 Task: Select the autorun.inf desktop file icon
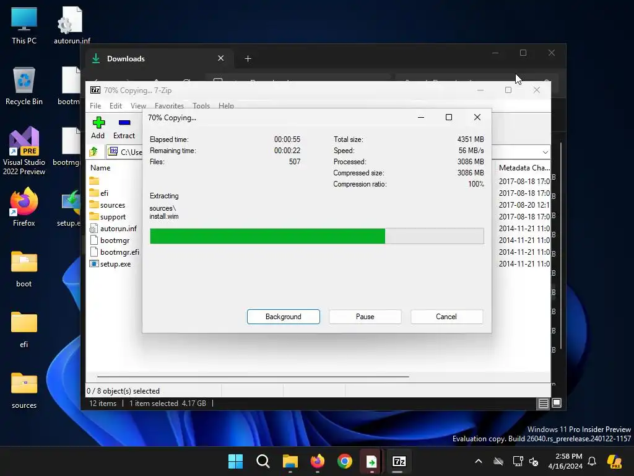click(x=72, y=25)
